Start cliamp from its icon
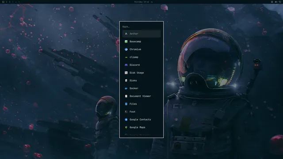 126,57
